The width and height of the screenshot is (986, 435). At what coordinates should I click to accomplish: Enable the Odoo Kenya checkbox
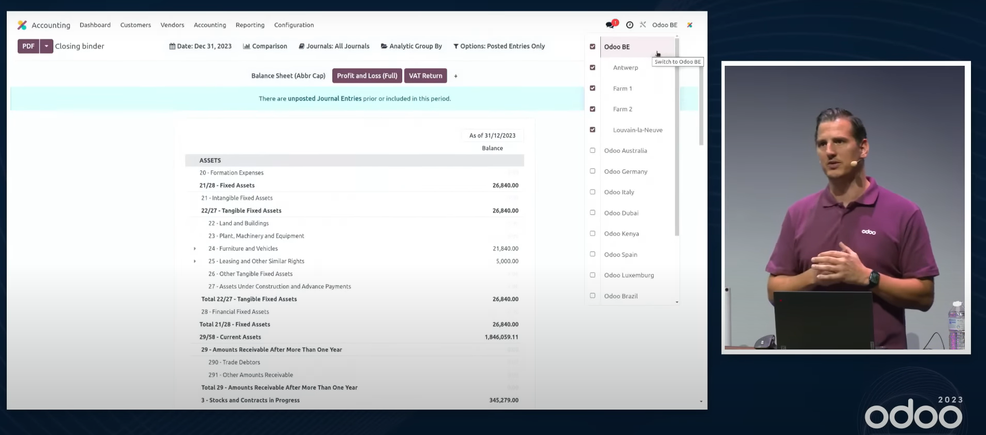pos(593,233)
